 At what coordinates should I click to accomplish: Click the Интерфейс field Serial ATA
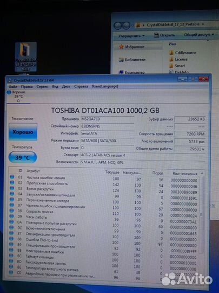coord(107,133)
